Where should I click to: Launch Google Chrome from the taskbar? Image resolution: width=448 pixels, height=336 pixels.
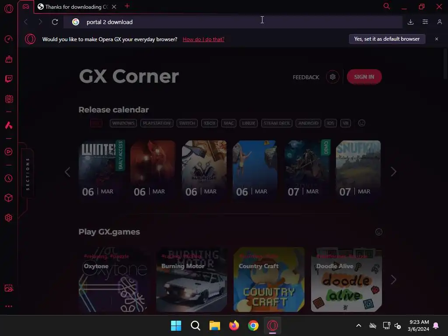tap(253, 325)
